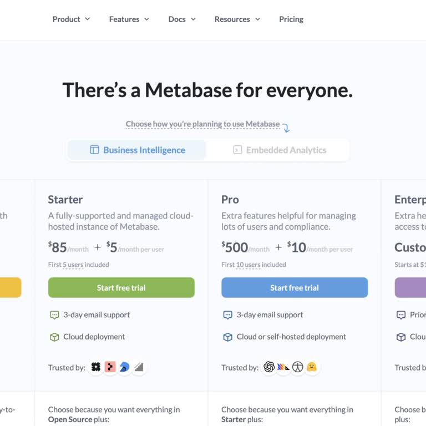Switch to the Business Intelligence plan view
426x426 pixels.
(137, 150)
